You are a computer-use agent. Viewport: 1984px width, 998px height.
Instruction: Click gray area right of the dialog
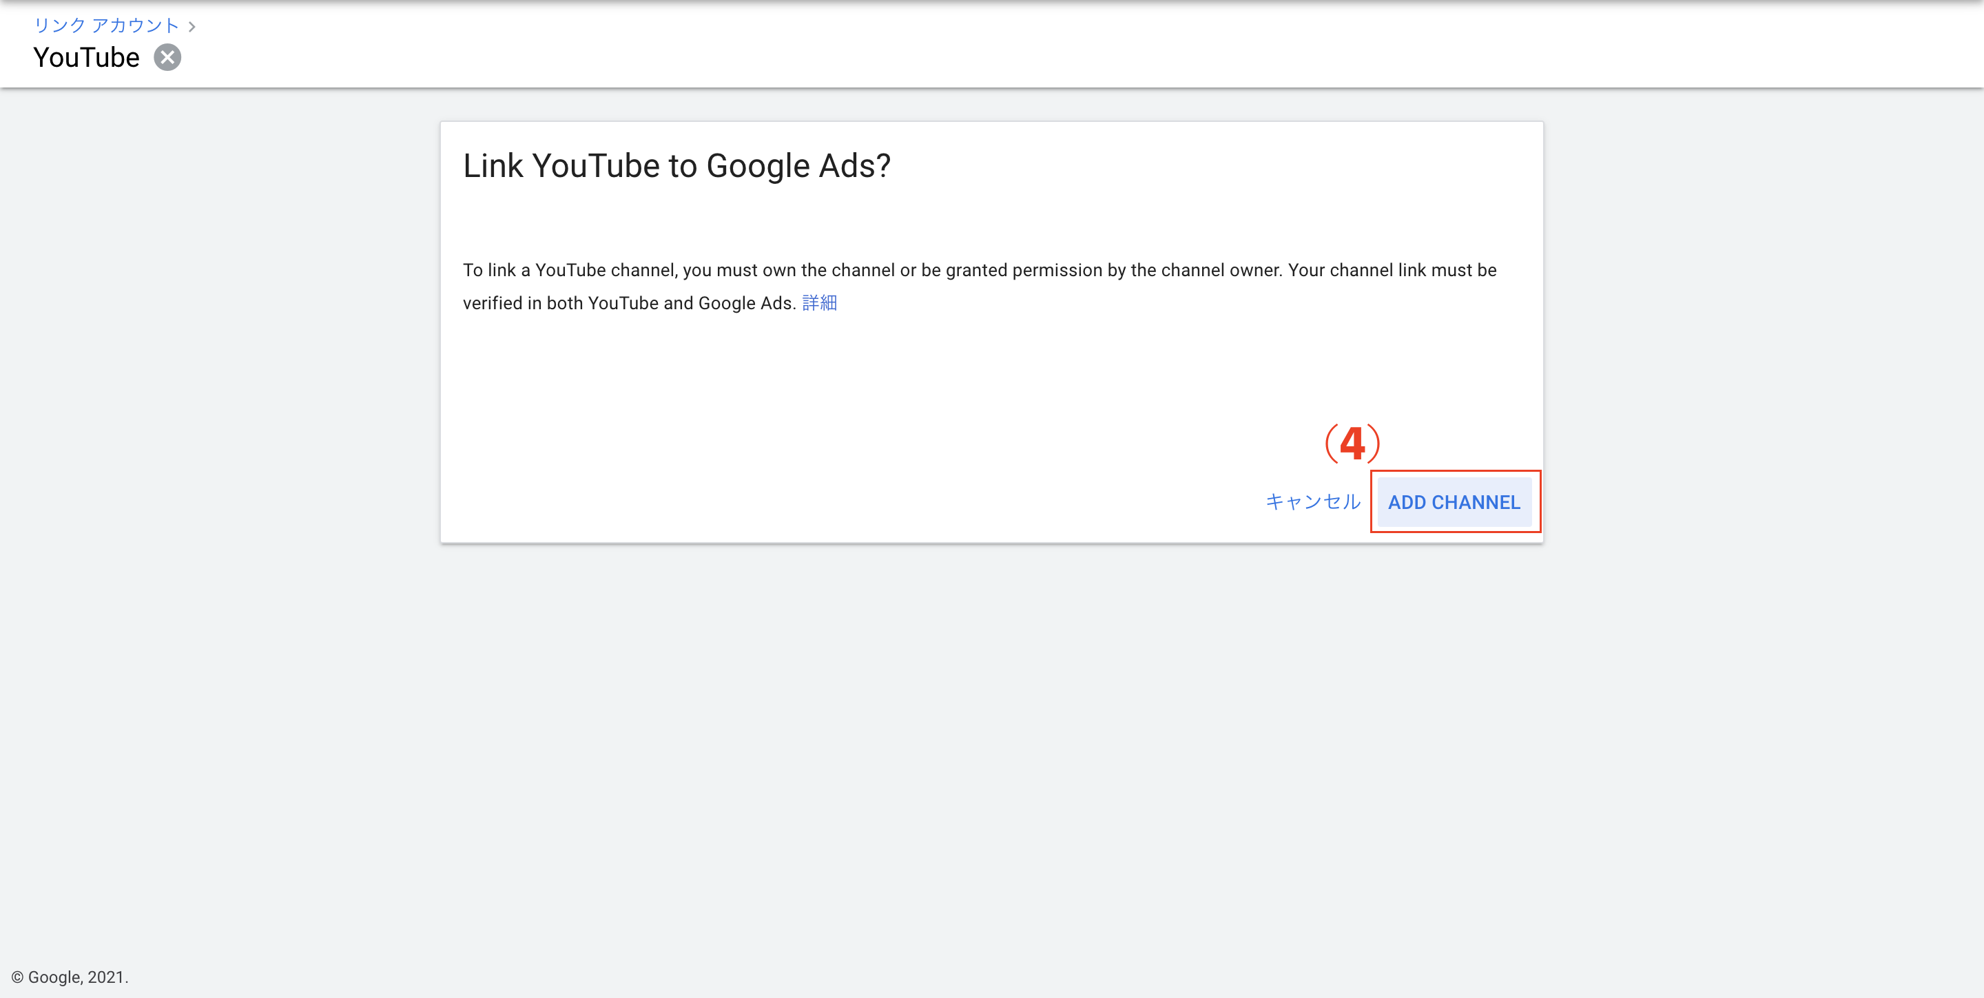tap(1764, 331)
